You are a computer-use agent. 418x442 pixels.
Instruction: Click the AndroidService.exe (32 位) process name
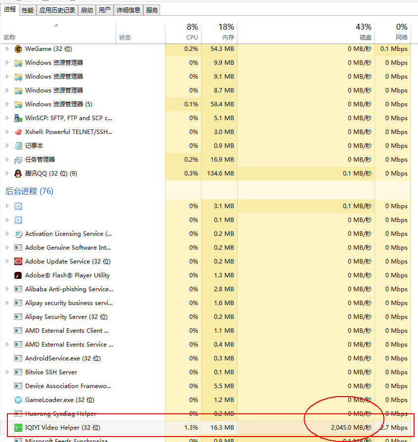pyautogui.click(x=63, y=358)
